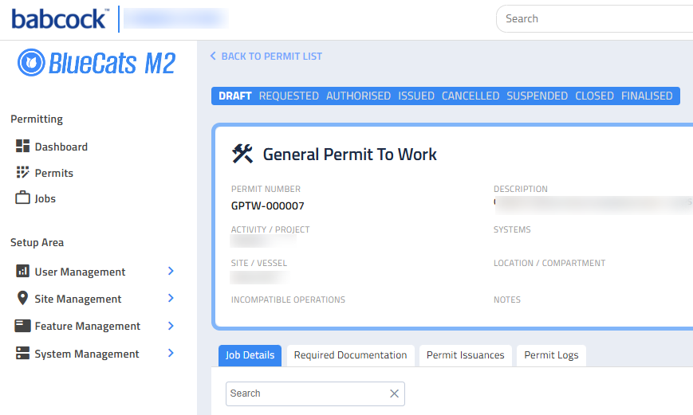View the Permit Logs tab

[551, 355]
